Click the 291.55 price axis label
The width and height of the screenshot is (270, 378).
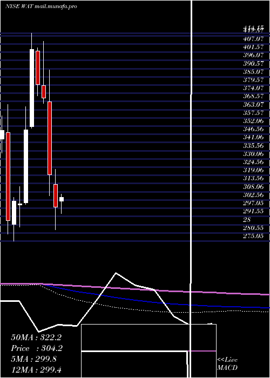(253, 212)
